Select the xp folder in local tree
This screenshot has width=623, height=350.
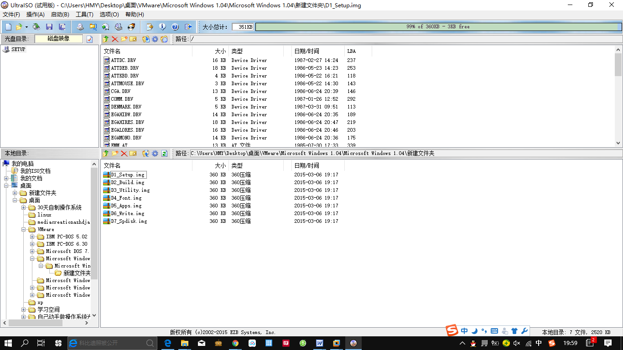(x=40, y=302)
